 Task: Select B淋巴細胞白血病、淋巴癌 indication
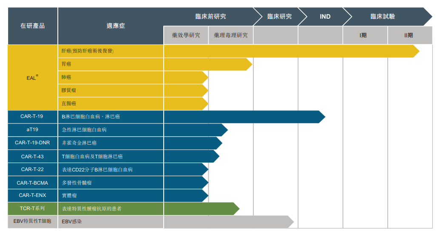click(111, 117)
